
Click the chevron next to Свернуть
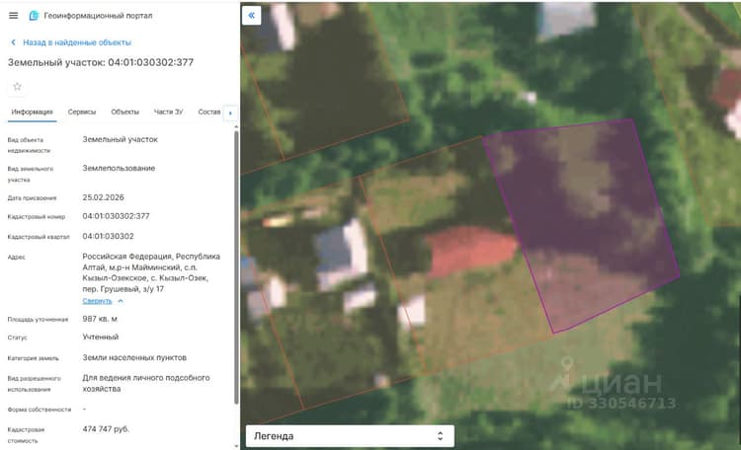(121, 301)
